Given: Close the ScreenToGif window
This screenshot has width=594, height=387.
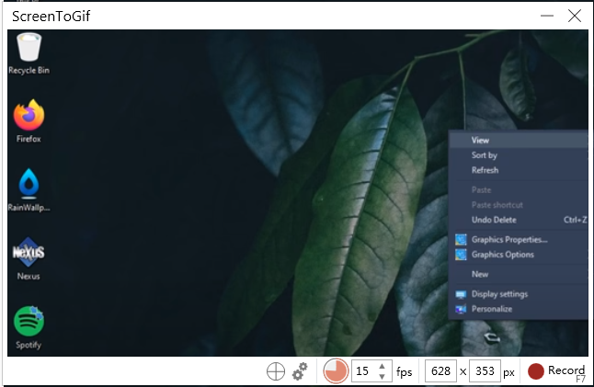Looking at the screenshot, I should (575, 16).
